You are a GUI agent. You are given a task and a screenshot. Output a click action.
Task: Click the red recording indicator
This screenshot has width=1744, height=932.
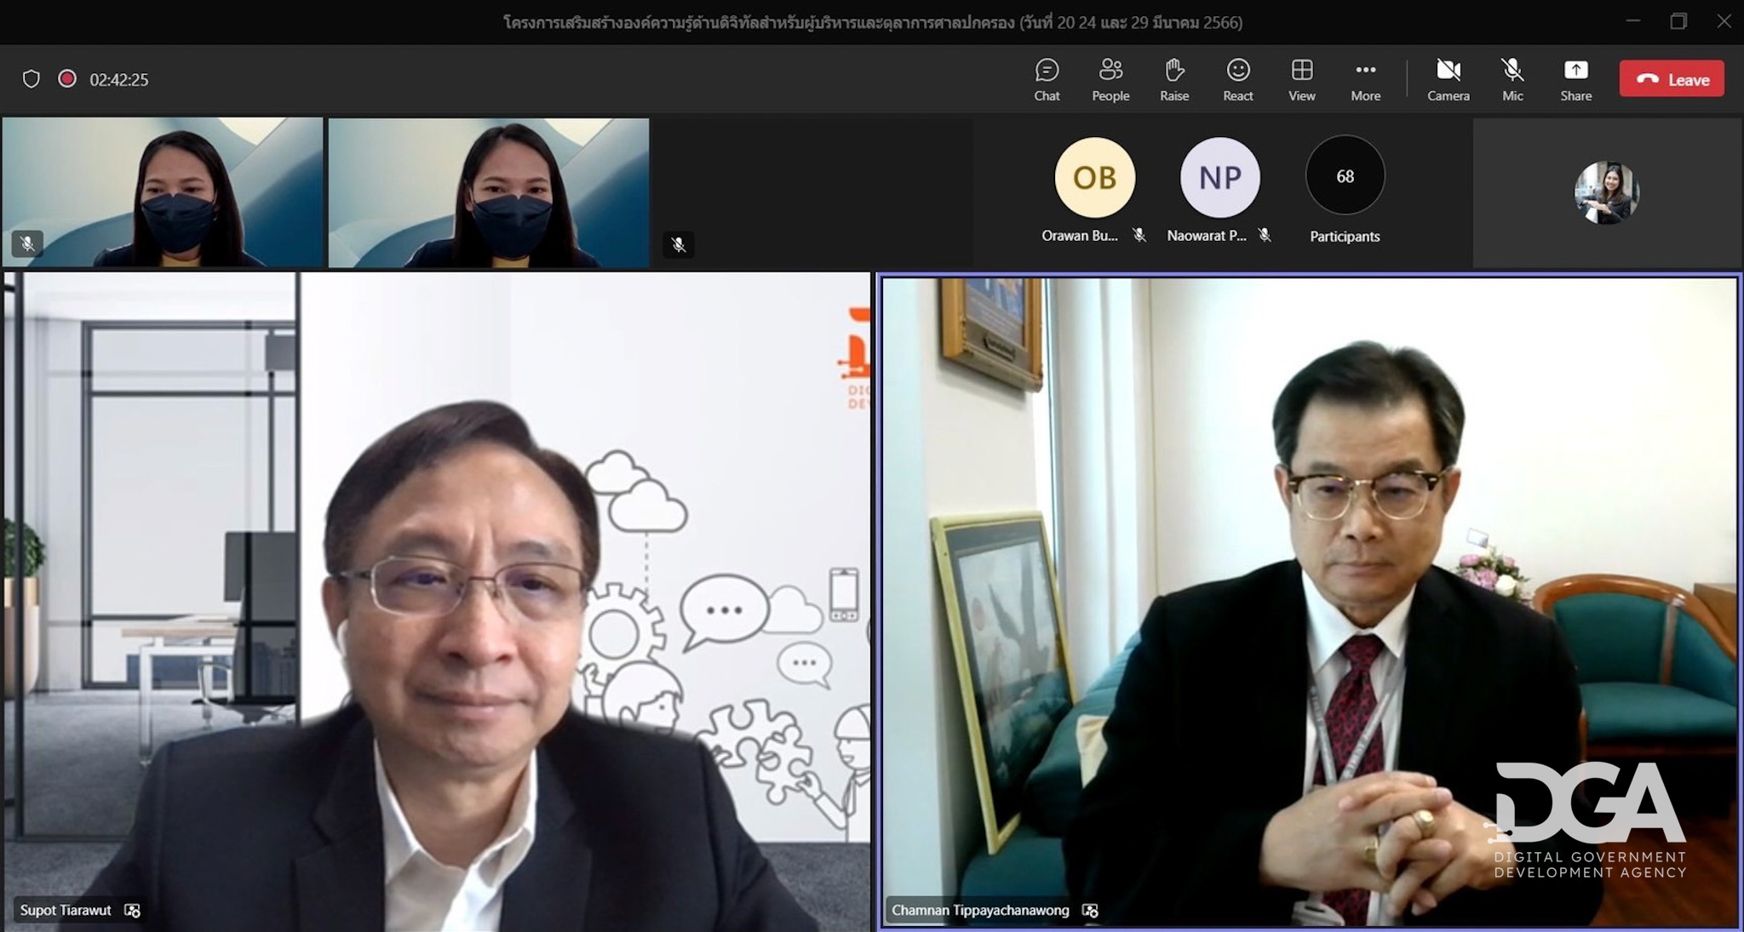(x=67, y=79)
